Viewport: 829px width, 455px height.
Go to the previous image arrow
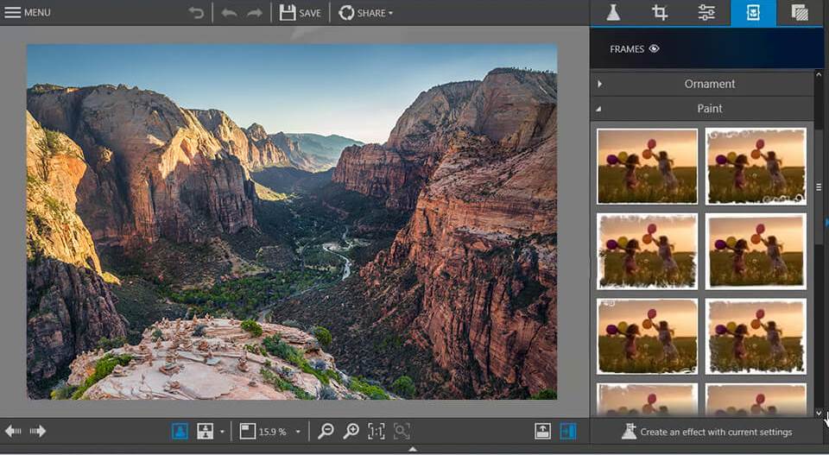13,431
